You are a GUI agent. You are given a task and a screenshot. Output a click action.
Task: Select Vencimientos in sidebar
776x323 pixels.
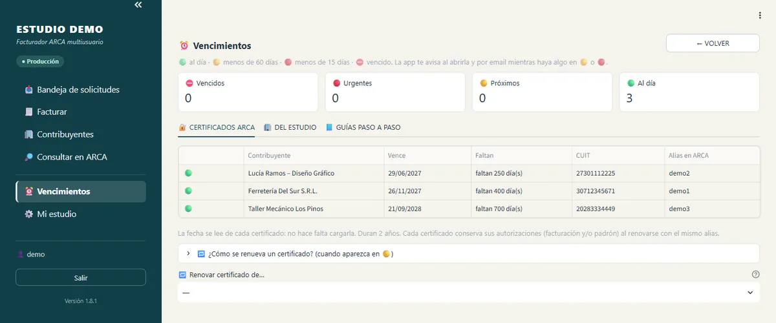point(81,191)
